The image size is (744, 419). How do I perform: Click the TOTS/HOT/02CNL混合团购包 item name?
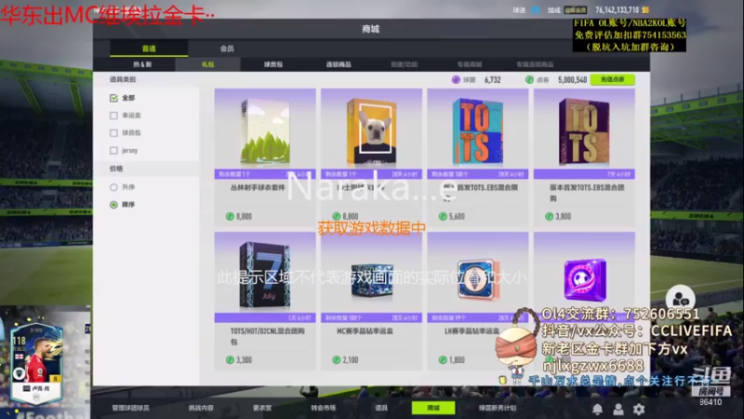267,336
